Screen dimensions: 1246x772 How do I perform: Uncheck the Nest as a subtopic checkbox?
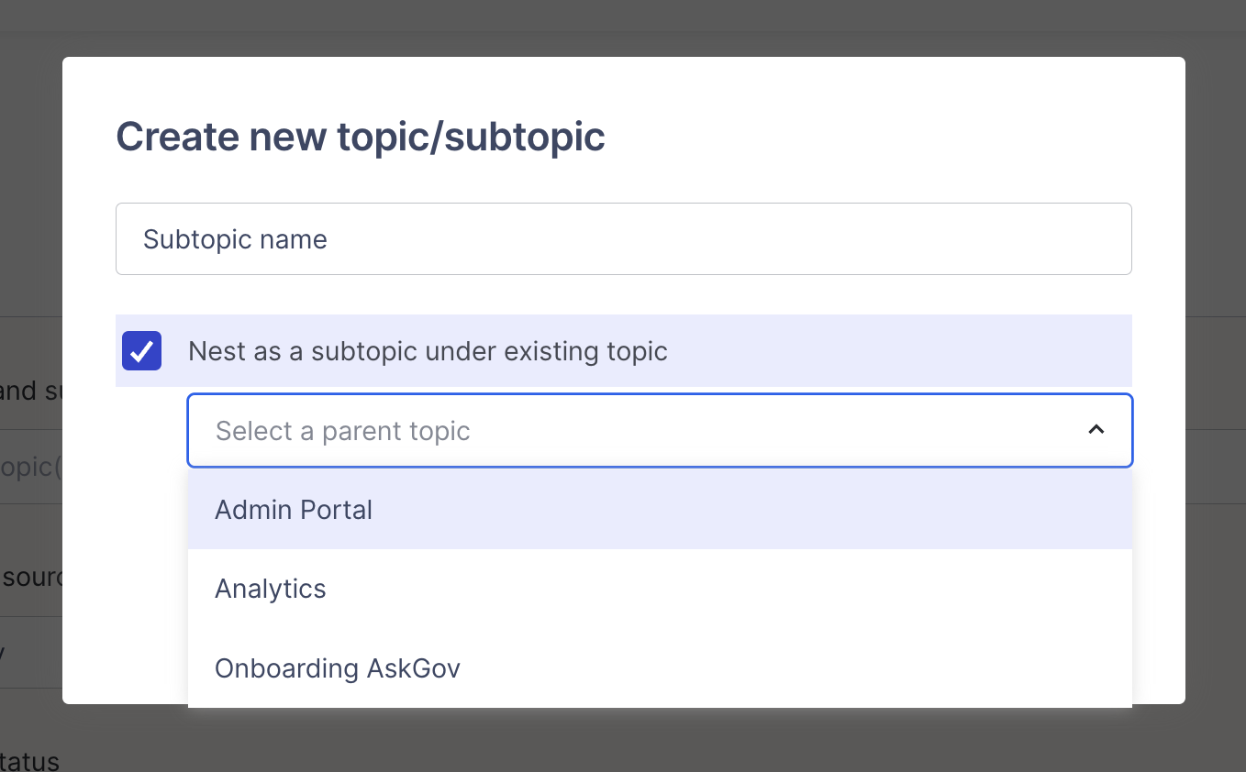coord(142,351)
